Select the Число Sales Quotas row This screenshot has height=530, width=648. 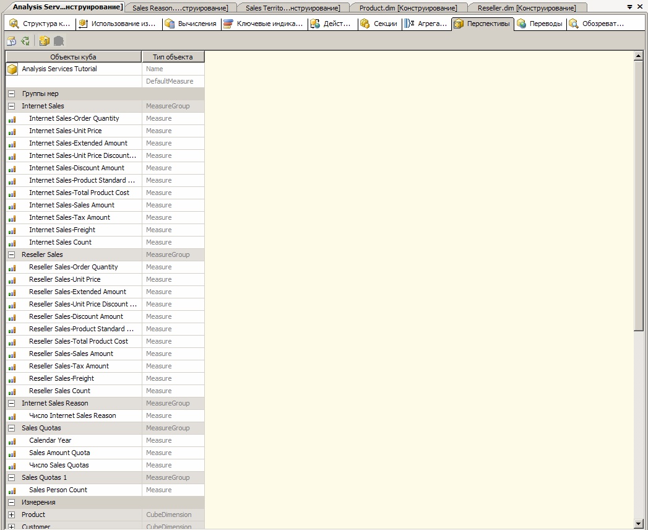tap(105, 466)
